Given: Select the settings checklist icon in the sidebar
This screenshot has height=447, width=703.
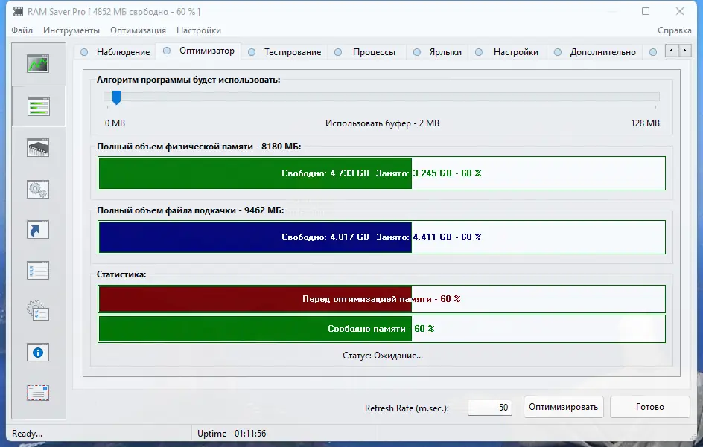Looking at the screenshot, I should [x=38, y=270].
